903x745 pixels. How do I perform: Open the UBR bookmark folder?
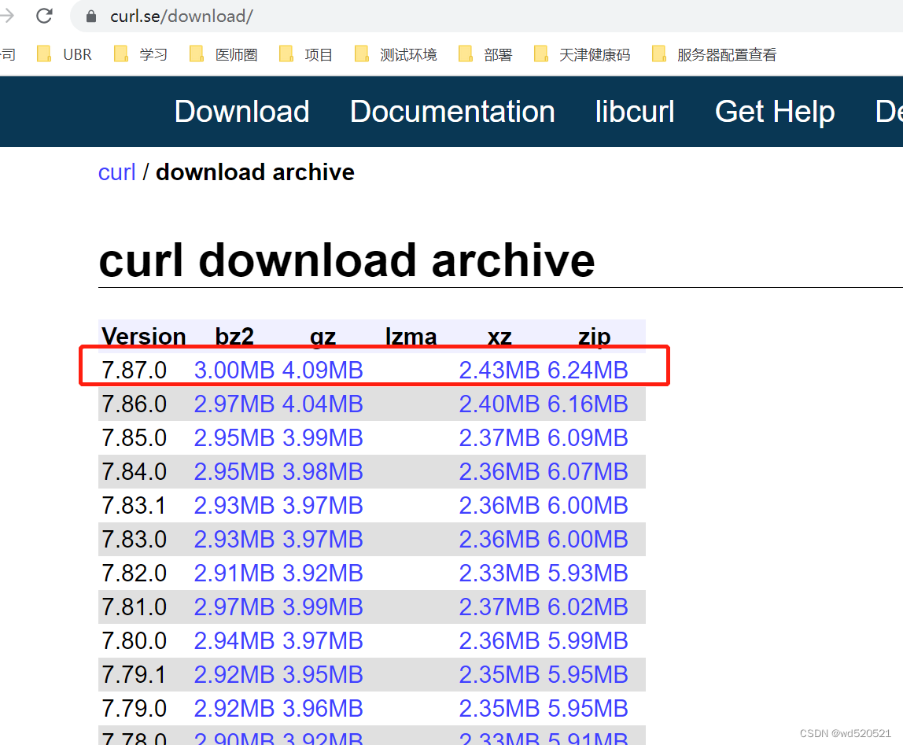coord(64,54)
